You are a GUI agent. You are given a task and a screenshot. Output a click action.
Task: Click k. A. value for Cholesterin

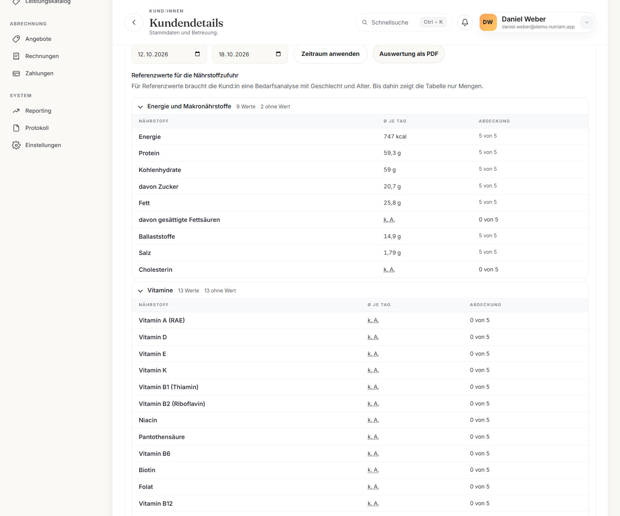[x=389, y=270]
